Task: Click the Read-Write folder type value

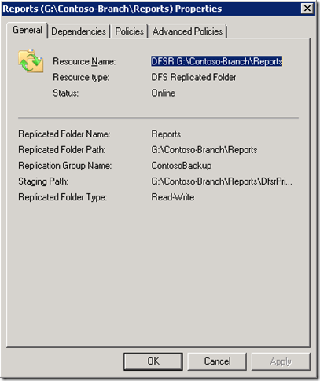Action: pos(173,197)
